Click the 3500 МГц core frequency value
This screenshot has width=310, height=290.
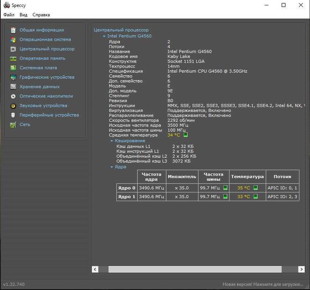[x=178, y=126]
